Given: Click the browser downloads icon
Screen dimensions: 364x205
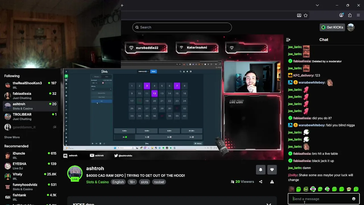Looking at the screenshot, I should point(299,15).
